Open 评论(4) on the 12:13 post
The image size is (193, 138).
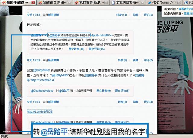click(x=148, y=15)
